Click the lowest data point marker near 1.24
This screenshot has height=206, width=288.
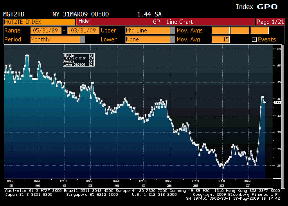pos(223,167)
